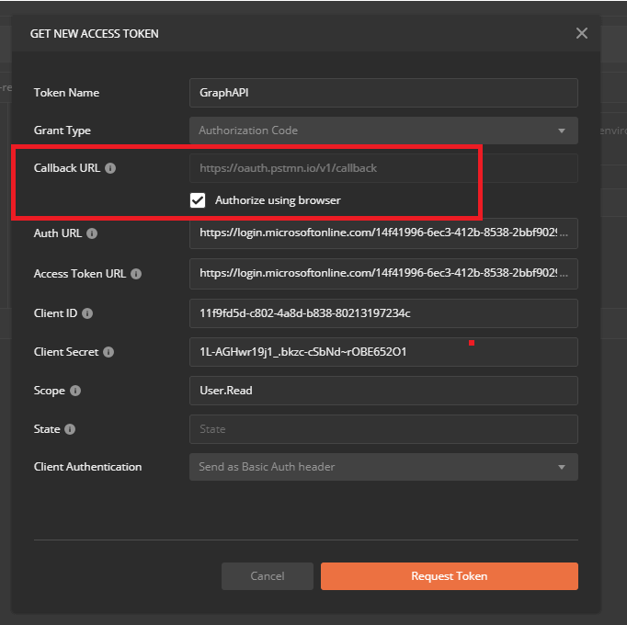
Task: Click info icon beside State label
Action: tap(70, 429)
